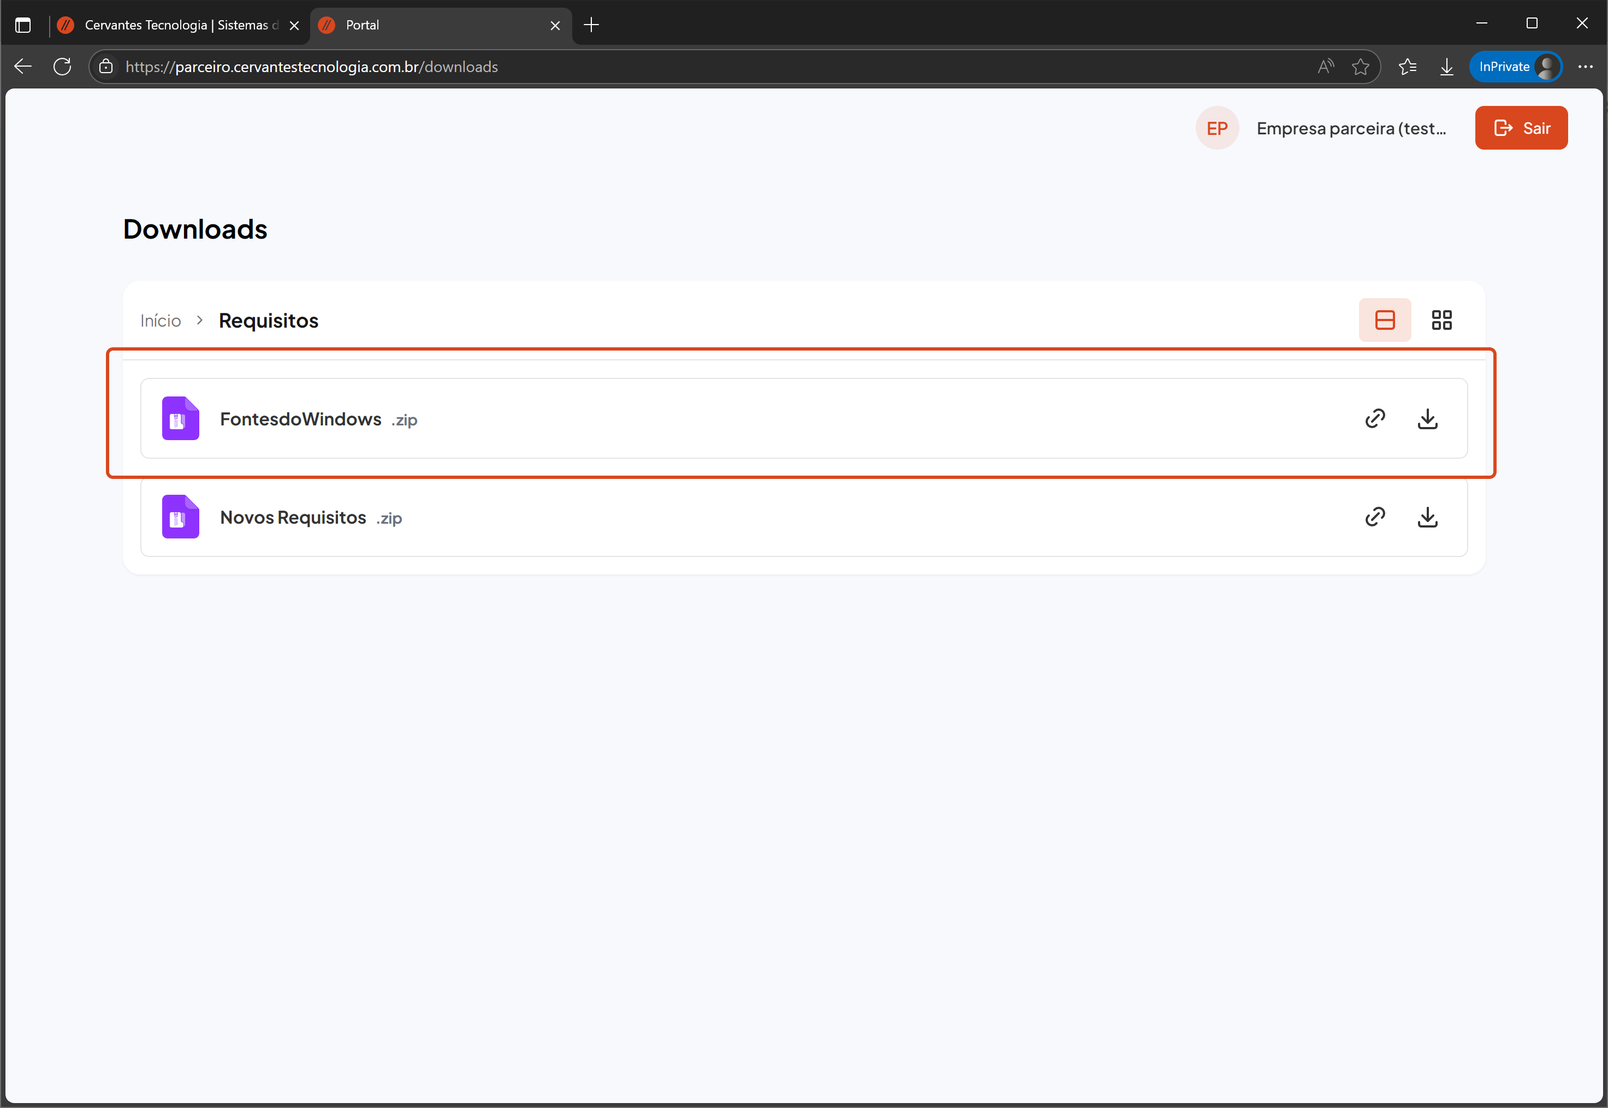Copy link for FontesdoWindows.zip file
The height and width of the screenshot is (1108, 1608).
click(x=1375, y=419)
